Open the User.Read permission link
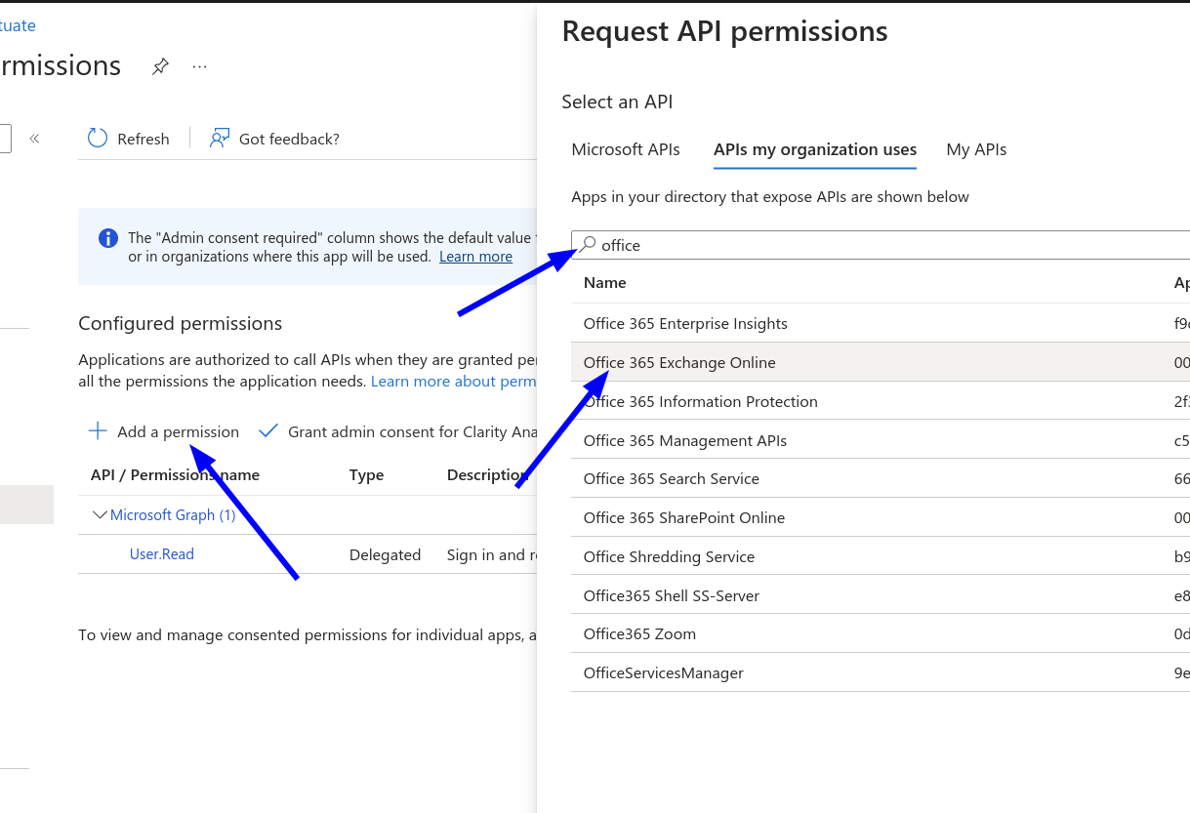The height and width of the screenshot is (813, 1190). click(x=162, y=554)
